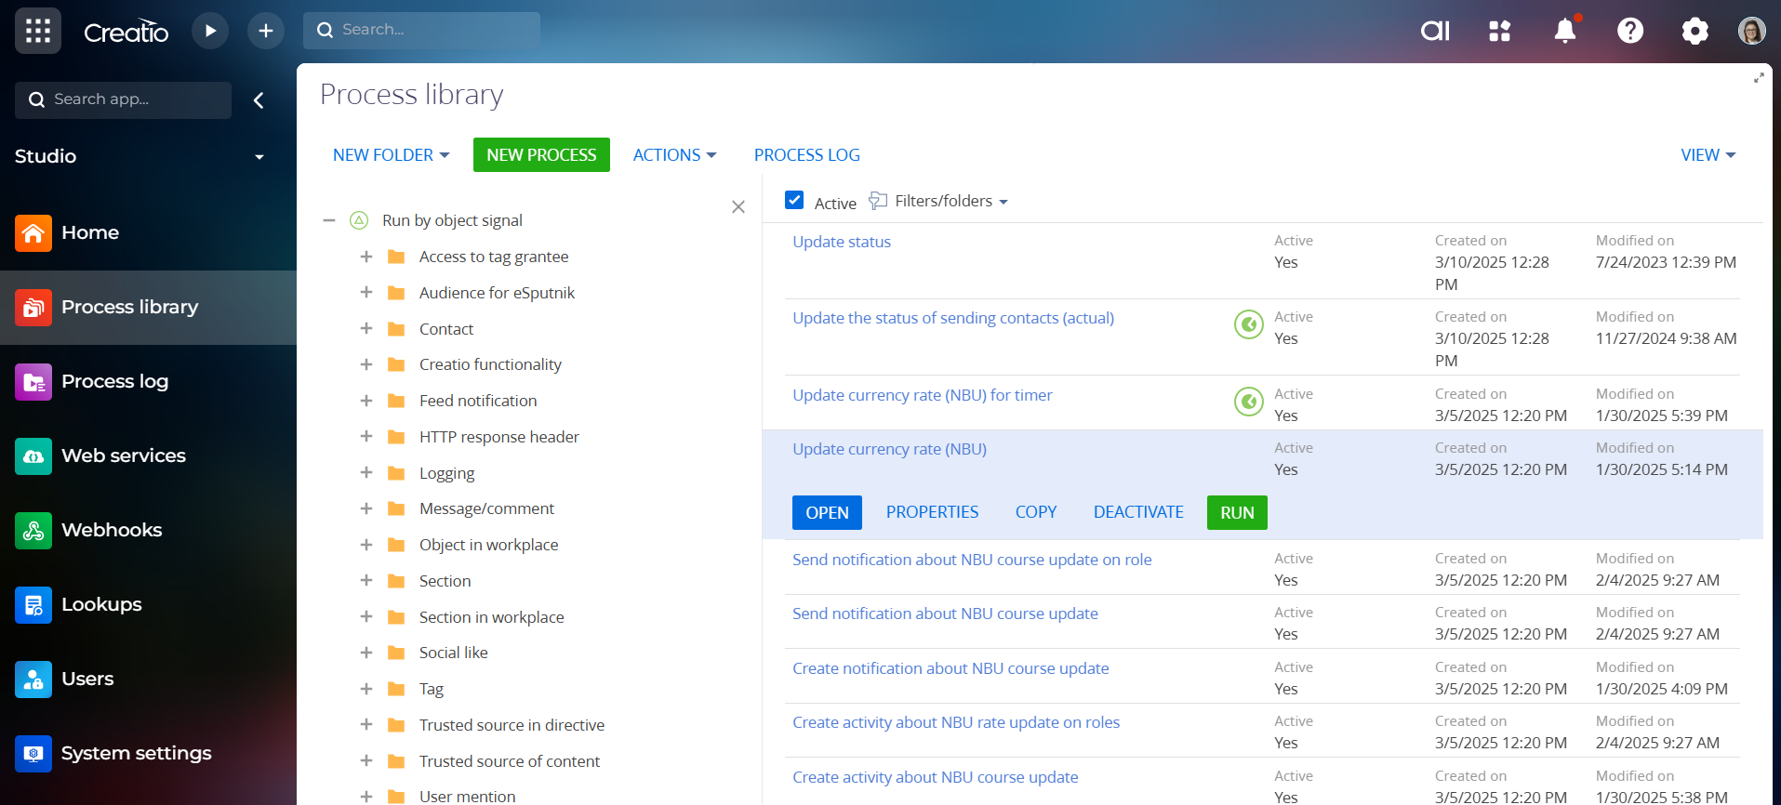The width and height of the screenshot is (1781, 805).
Task: Open Create notification about NBU course update
Action: tap(950, 668)
